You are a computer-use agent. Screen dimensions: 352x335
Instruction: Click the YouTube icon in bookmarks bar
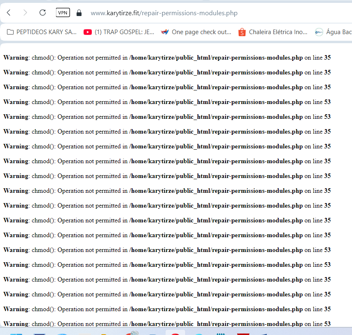point(88,32)
